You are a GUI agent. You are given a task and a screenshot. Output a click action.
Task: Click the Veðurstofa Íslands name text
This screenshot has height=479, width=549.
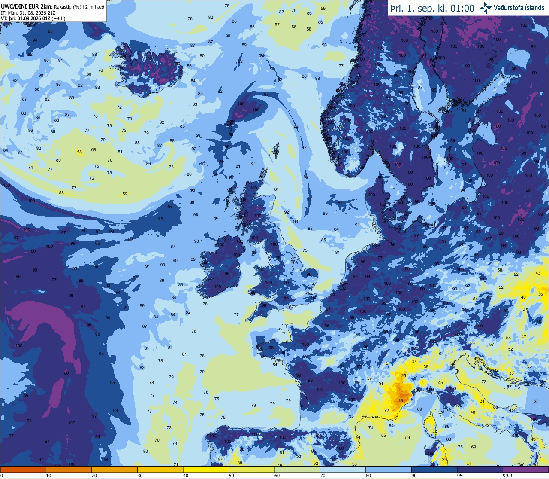click(519, 8)
